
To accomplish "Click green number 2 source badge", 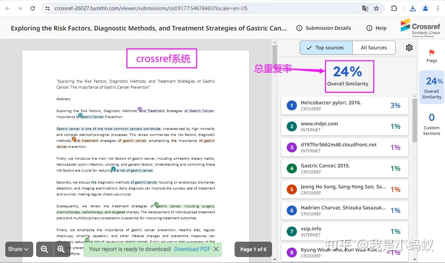I will point(292,126).
